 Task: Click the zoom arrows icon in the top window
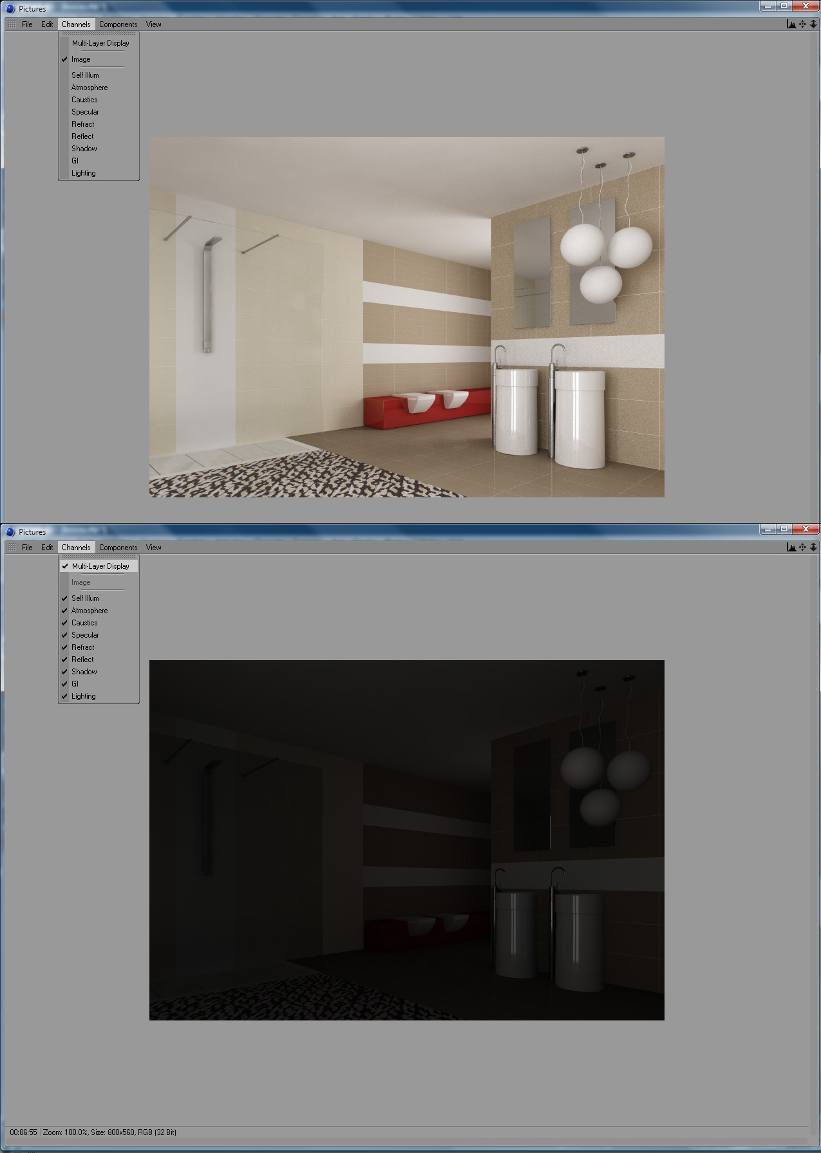(x=813, y=24)
